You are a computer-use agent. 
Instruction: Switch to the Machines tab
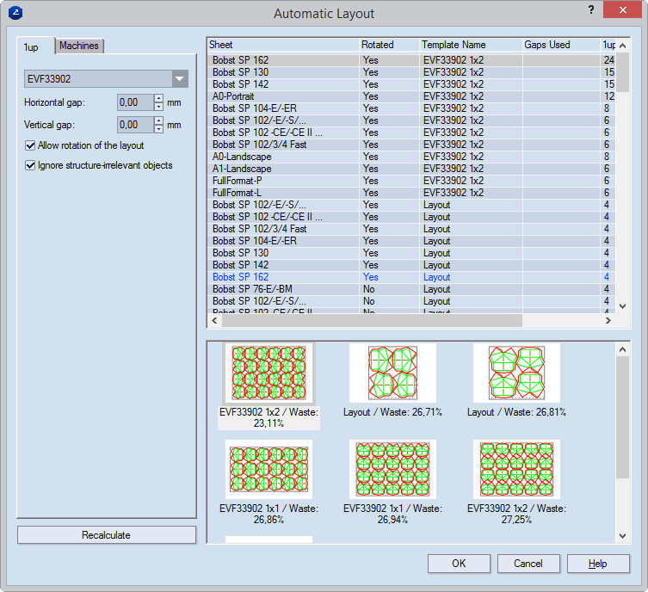(x=79, y=46)
